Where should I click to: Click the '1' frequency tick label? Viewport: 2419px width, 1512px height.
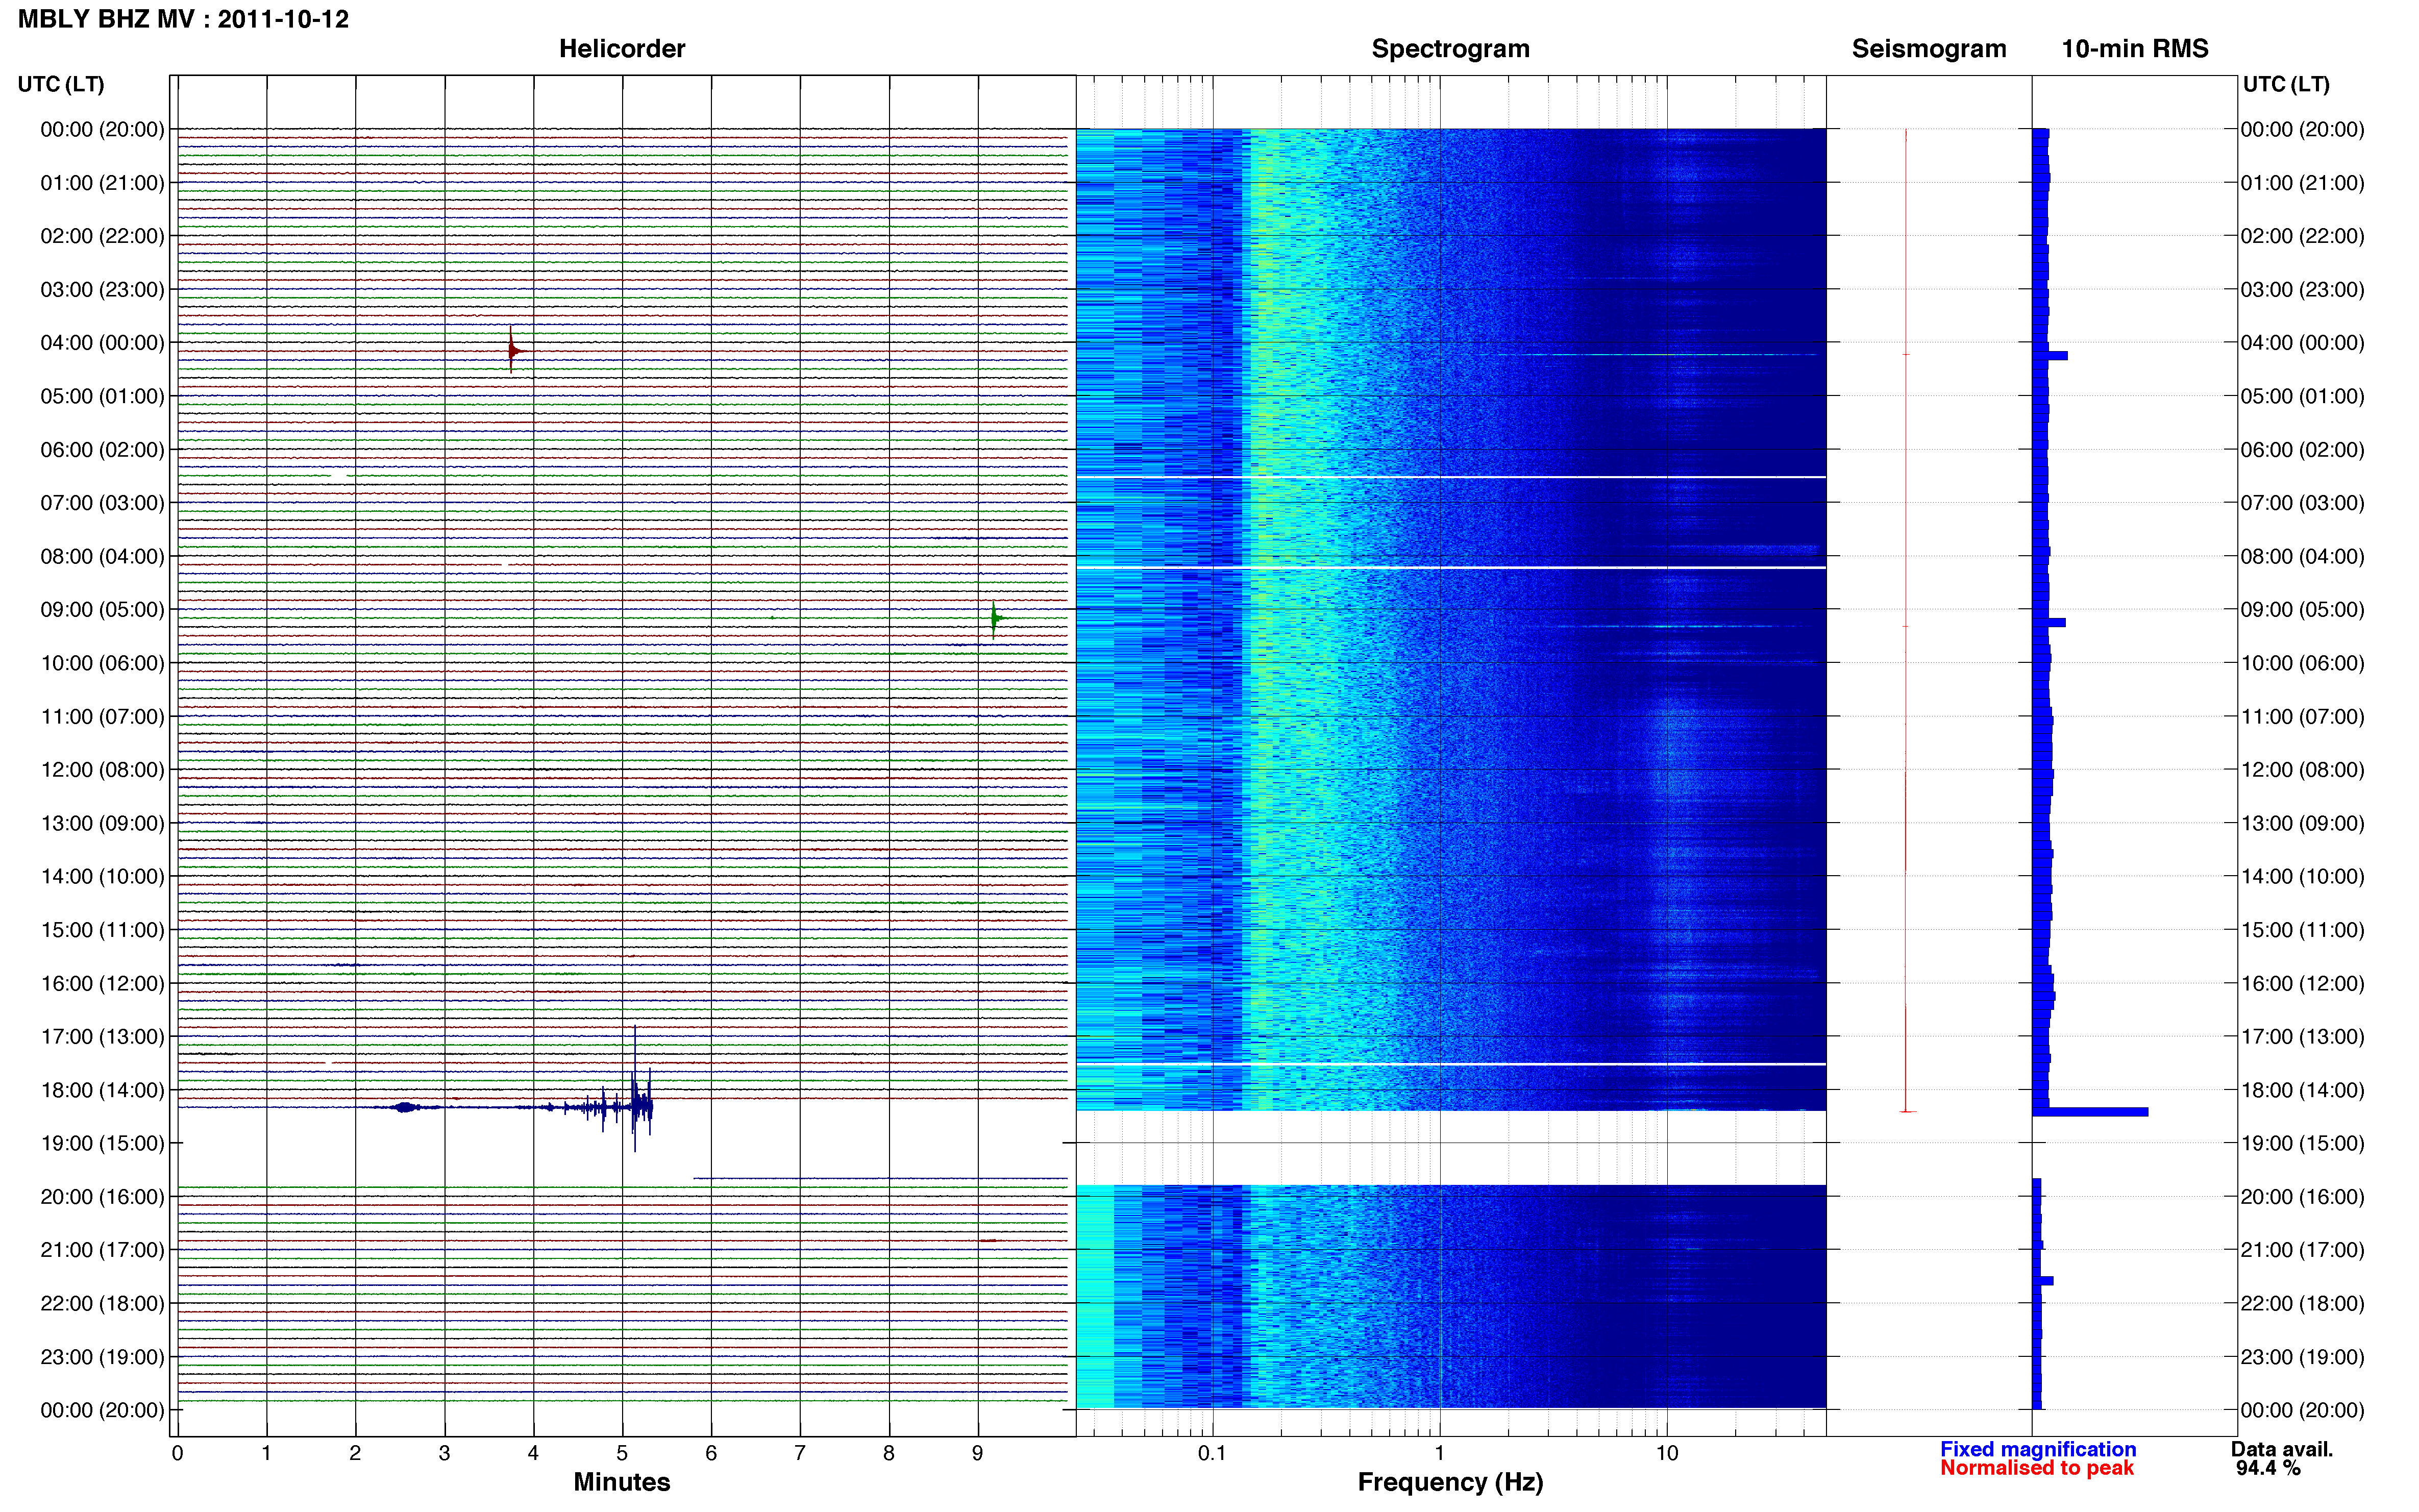[x=1439, y=1453]
